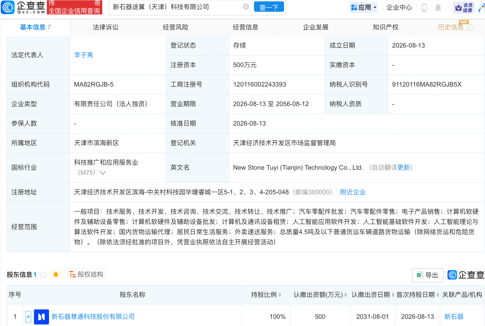Click the 新石器慧通 shareholder logo thumbnail

(41, 317)
